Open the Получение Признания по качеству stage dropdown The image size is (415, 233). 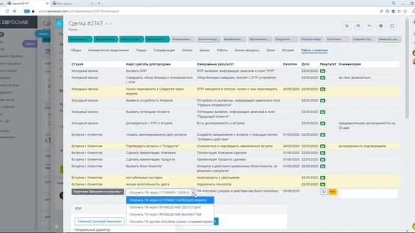[x=97, y=192]
